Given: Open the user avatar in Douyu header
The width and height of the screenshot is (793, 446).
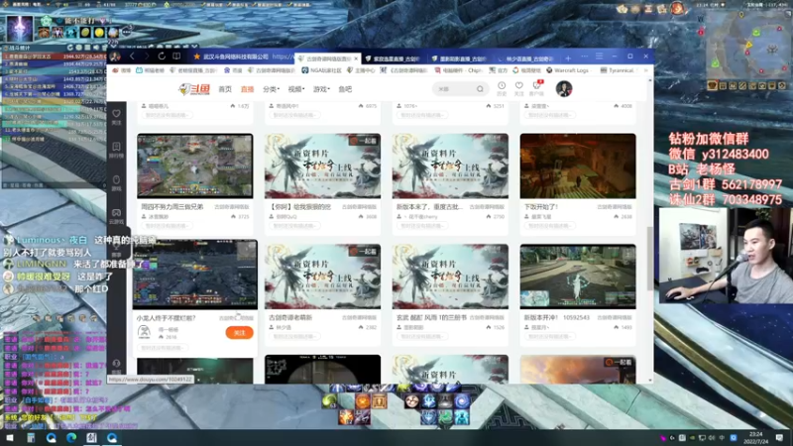Looking at the screenshot, I should 563,88.
